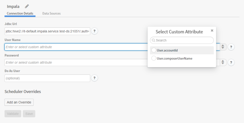Switch to the Data Sources tab

coord(51,13)
